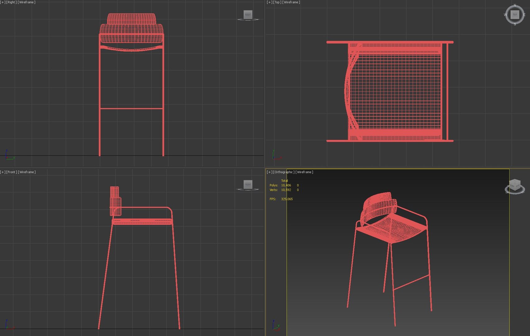Image resolution: width=530 pixels, height=336 pixels.
Task: Open the Wireframe shading menu in Right viewport
Action: (27, 2)
